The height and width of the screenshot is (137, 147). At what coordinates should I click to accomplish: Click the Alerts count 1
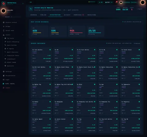132,9
